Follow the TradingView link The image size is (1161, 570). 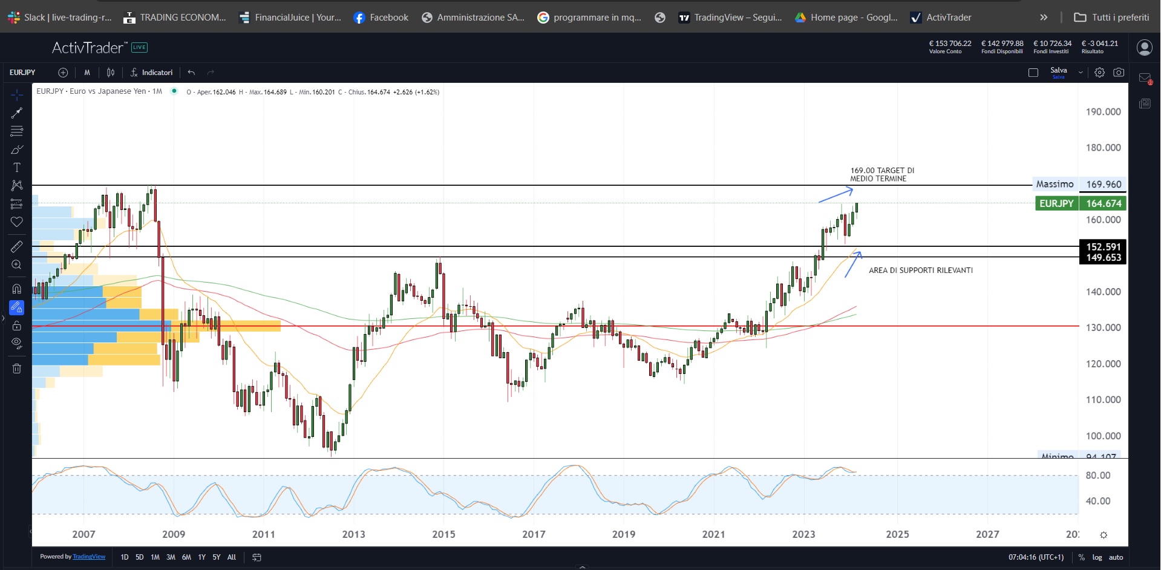[x=89, y=557]
